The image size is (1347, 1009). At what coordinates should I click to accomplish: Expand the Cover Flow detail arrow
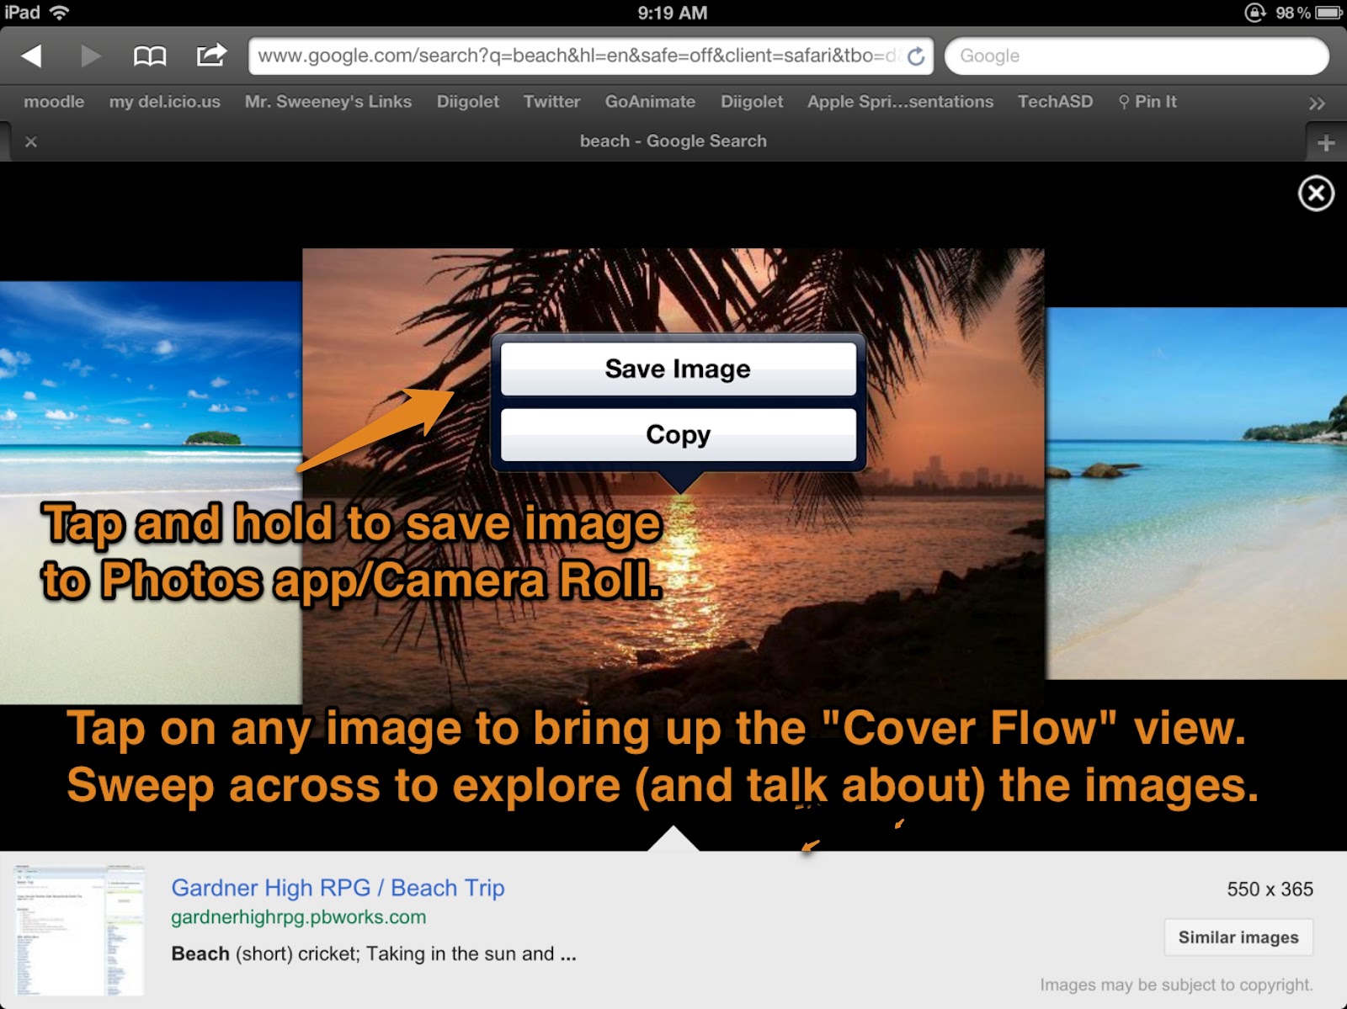(x=673, y=836)
